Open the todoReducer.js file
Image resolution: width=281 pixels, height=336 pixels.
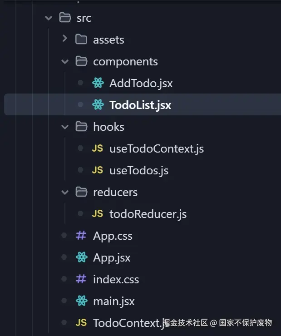point(148,214)
